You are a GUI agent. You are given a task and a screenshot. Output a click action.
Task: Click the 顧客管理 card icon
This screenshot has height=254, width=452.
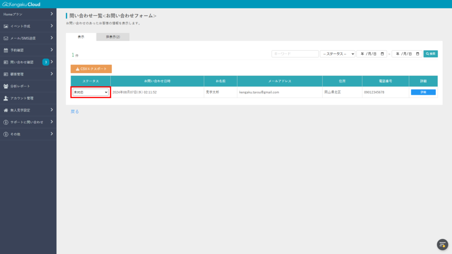[6, 74]
